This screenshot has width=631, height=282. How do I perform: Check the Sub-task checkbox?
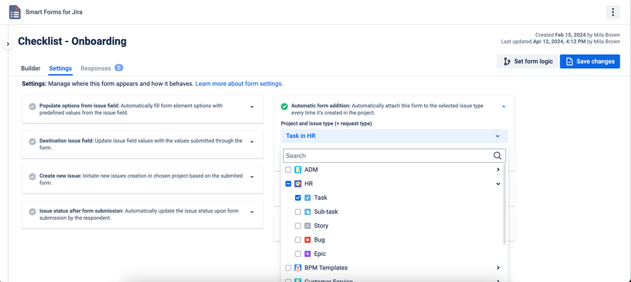pyautogui.click(x=297, y=212)
